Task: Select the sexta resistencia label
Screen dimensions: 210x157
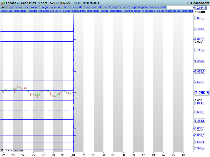Action: pos(112,11)
